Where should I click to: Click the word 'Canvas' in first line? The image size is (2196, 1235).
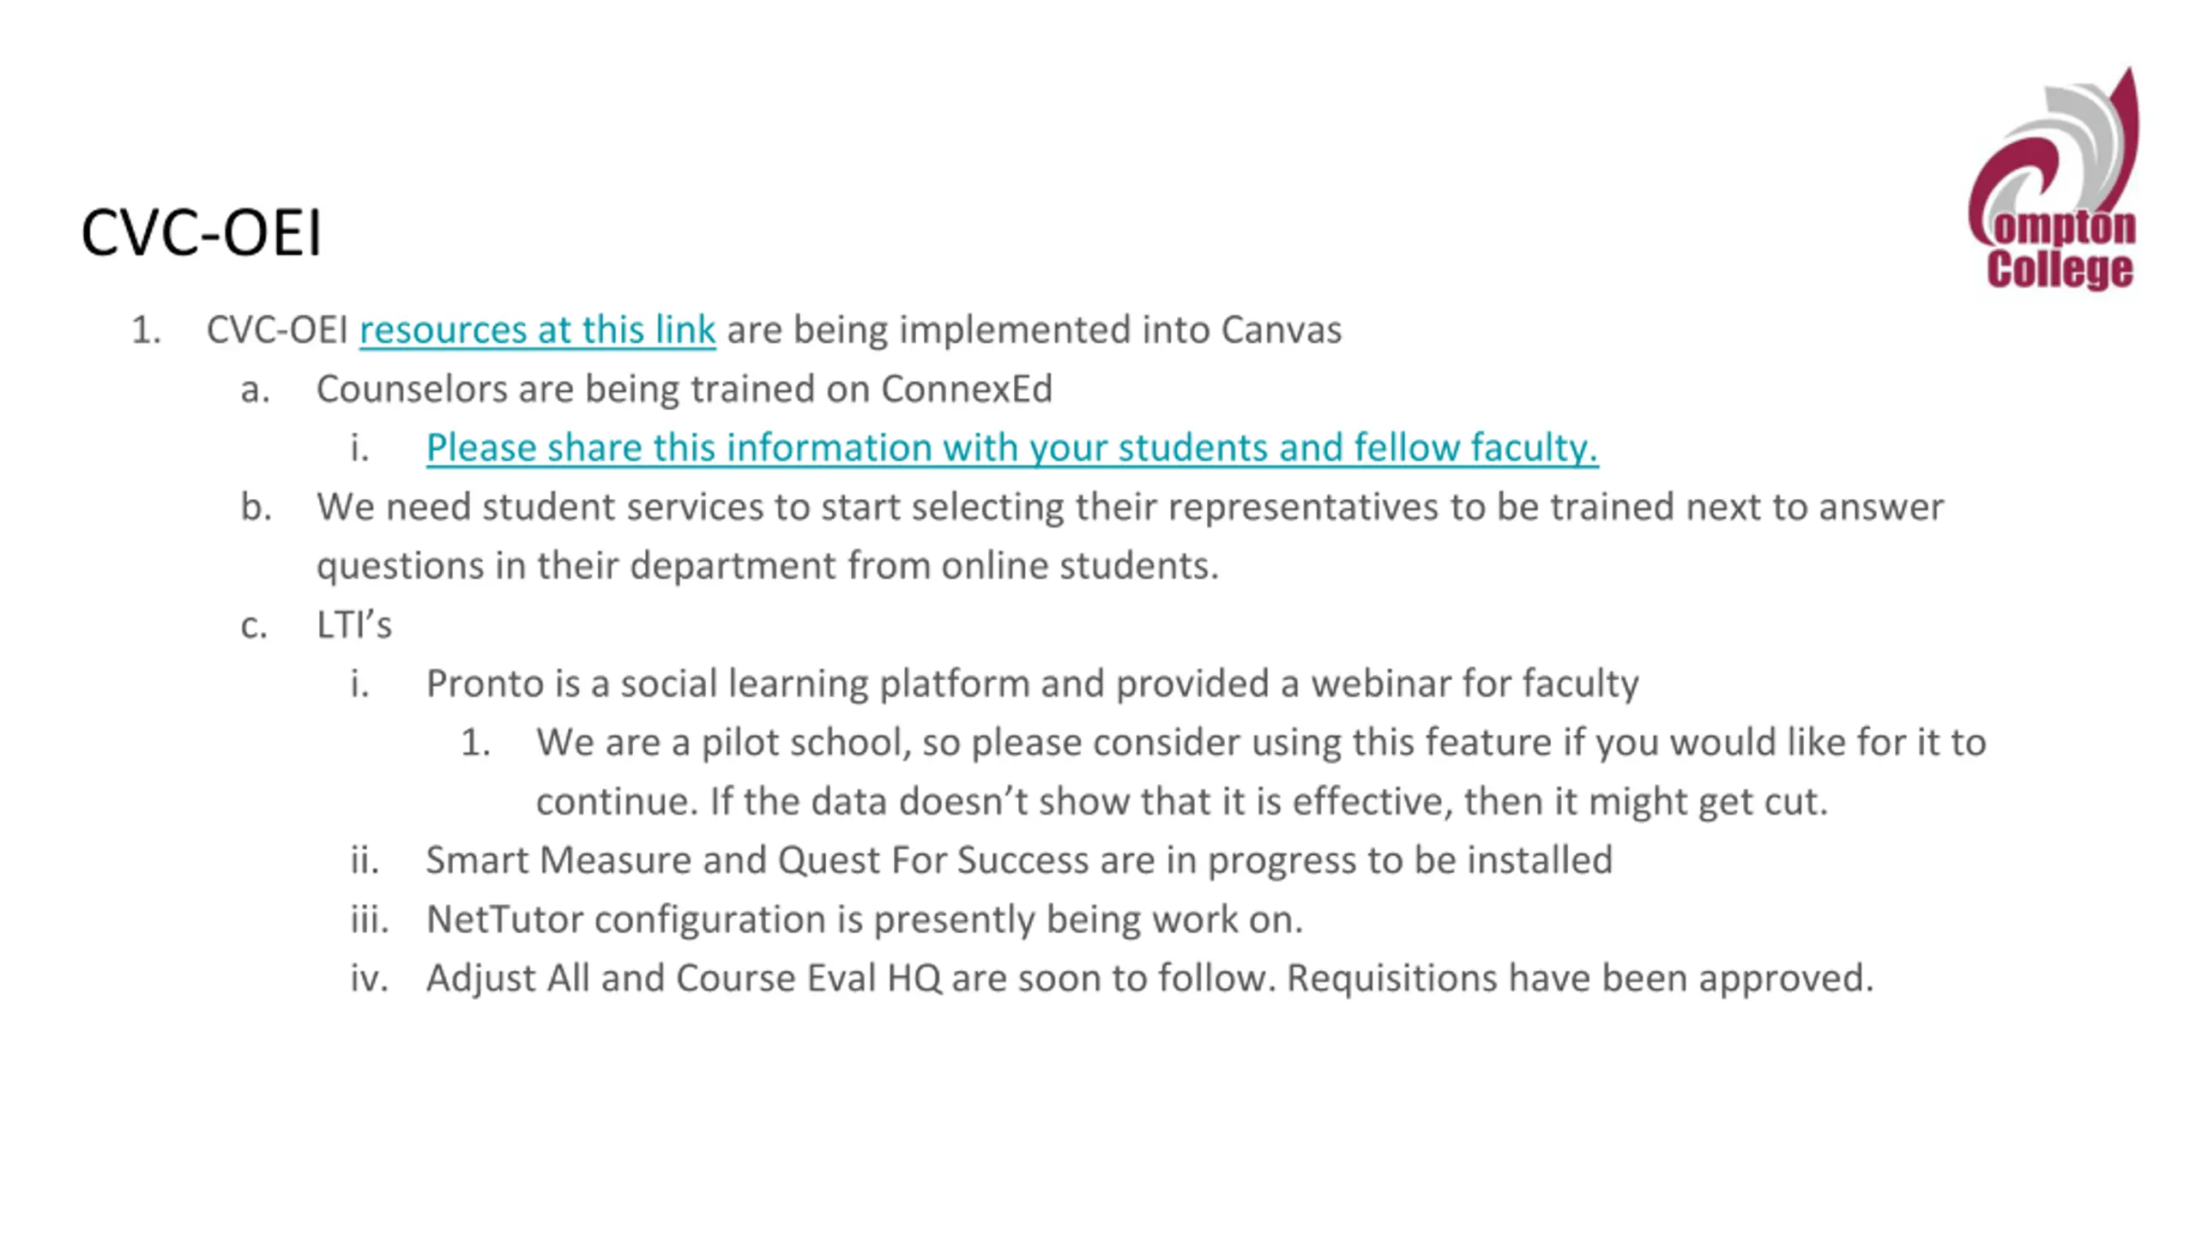click(1282, 330)
